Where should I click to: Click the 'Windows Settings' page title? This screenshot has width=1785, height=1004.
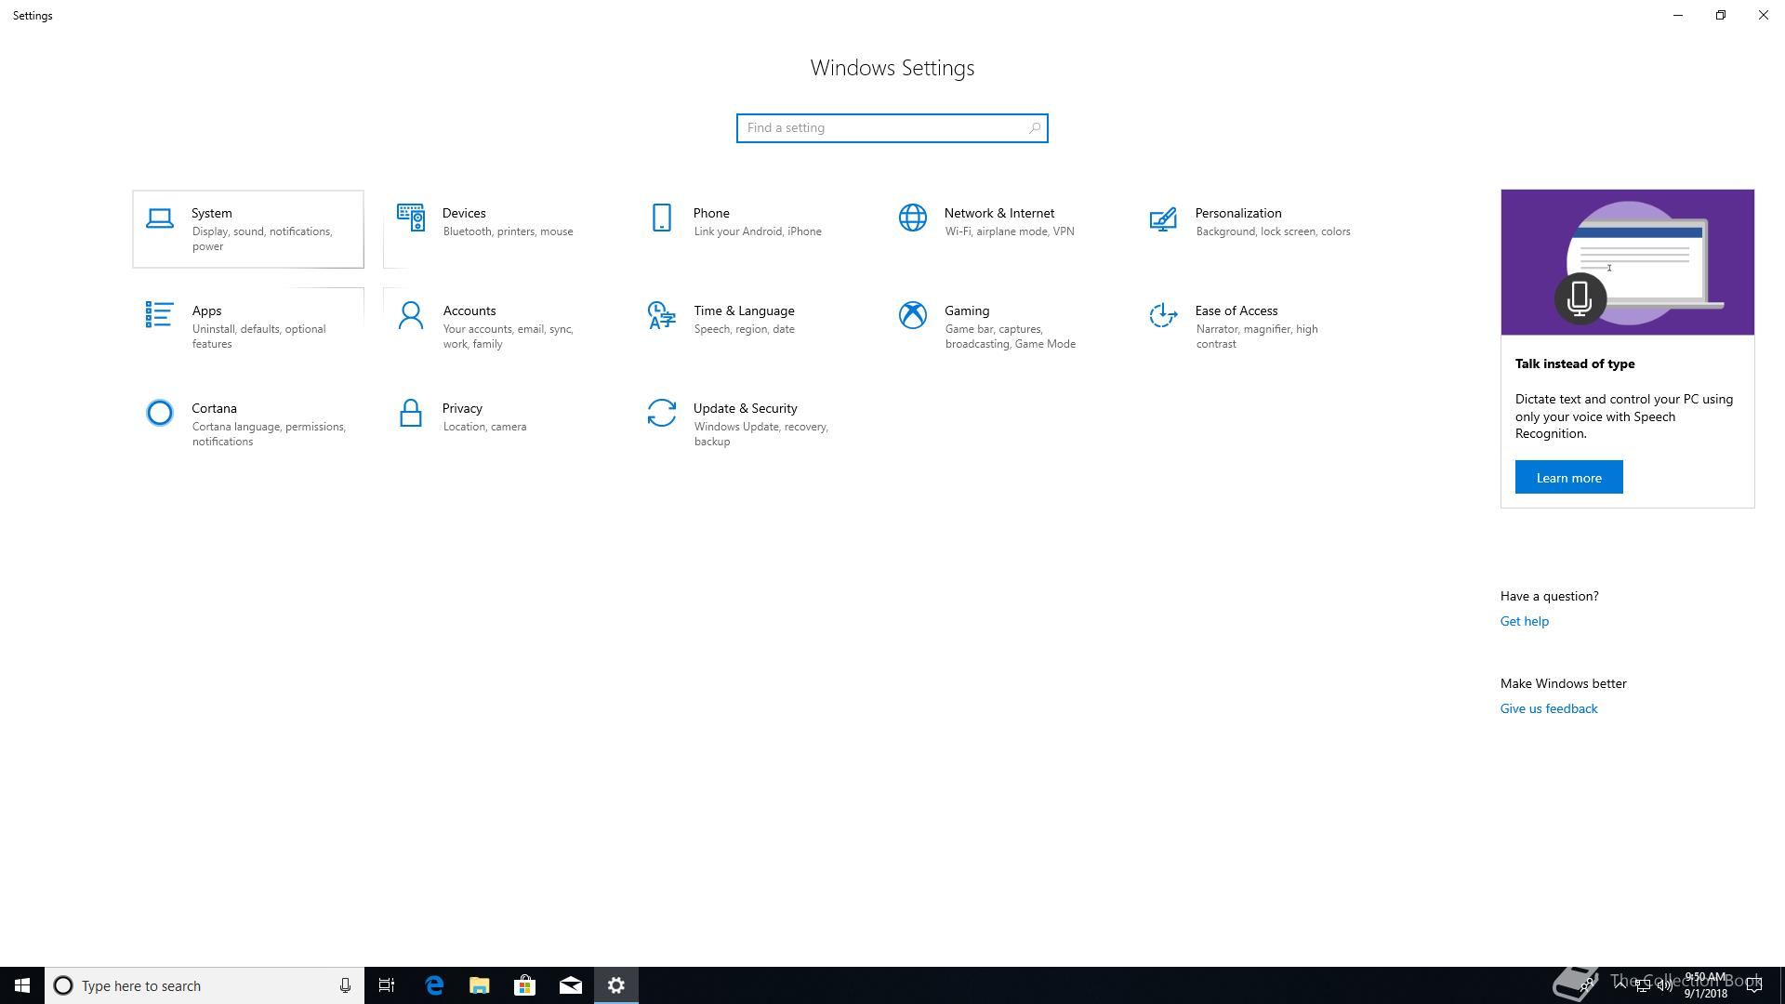click(892, 69)
